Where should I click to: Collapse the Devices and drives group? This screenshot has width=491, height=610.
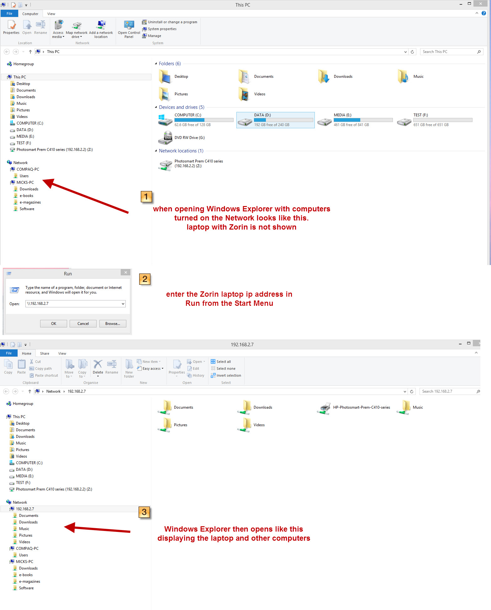[156, 107]
